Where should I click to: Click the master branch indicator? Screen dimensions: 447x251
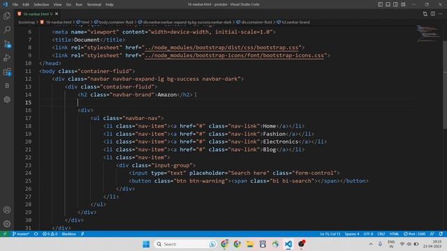point(21,234)
